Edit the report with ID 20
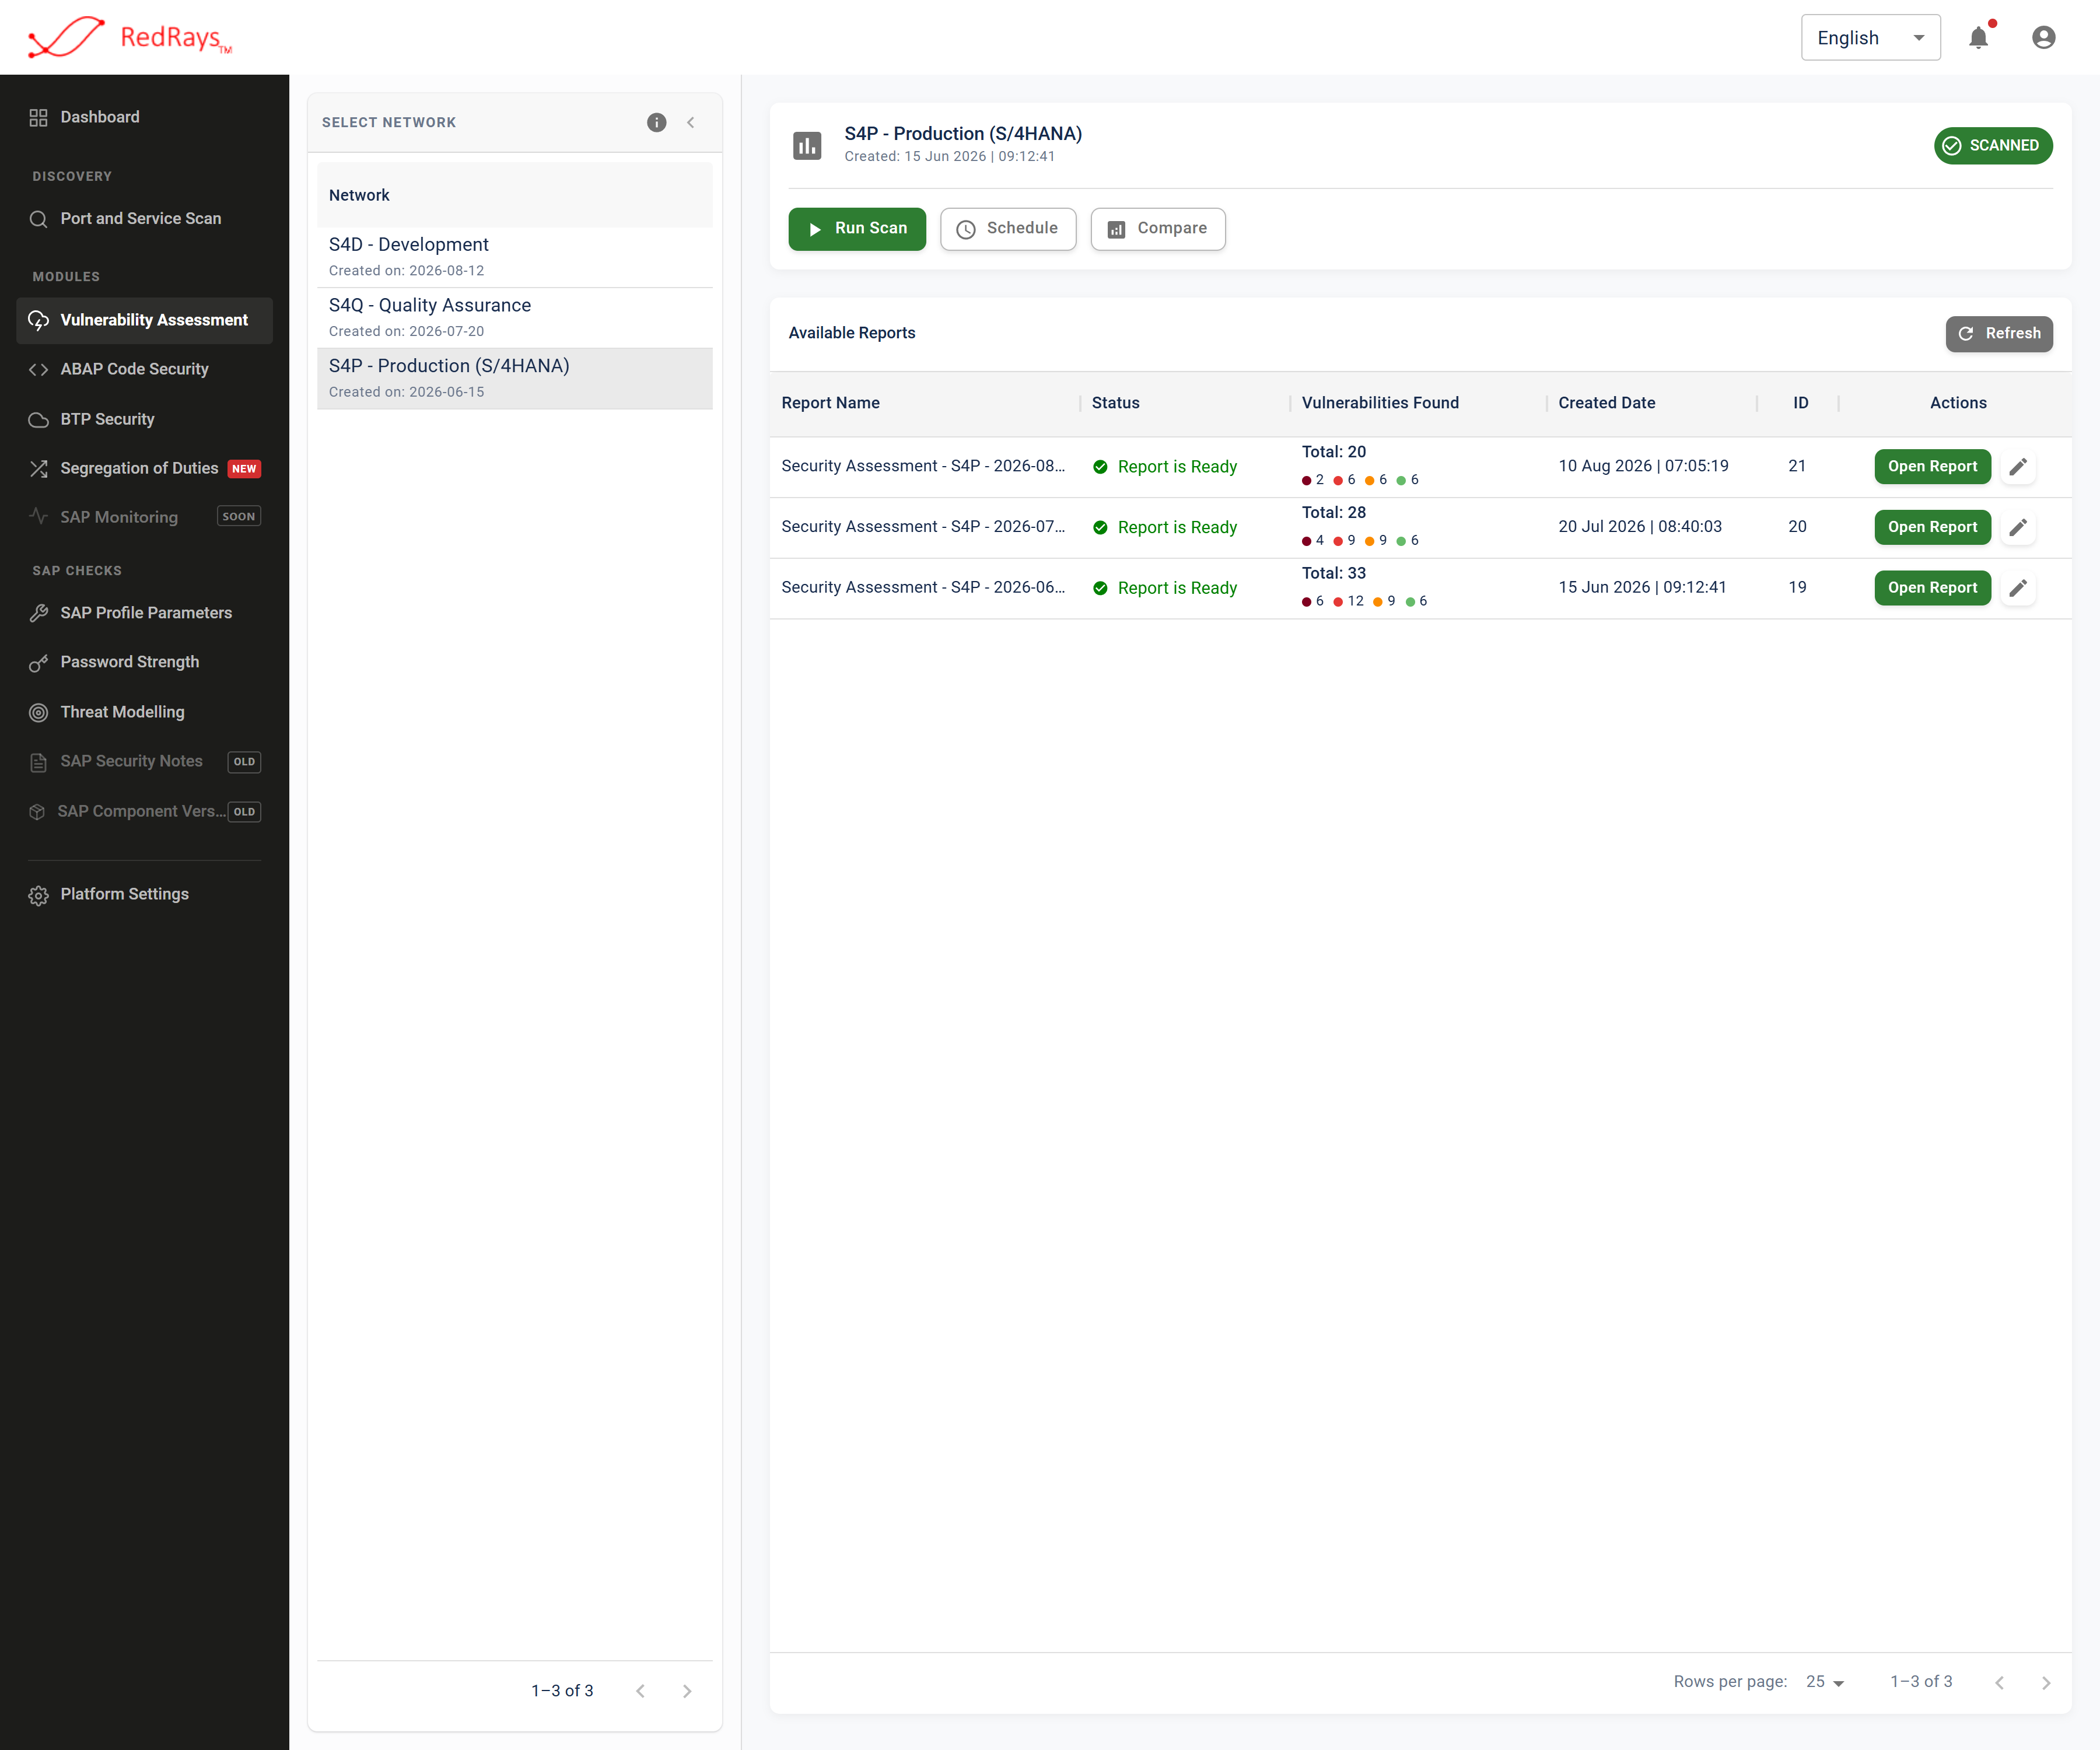2100x1750 pixels. (x=2018, y=527)
